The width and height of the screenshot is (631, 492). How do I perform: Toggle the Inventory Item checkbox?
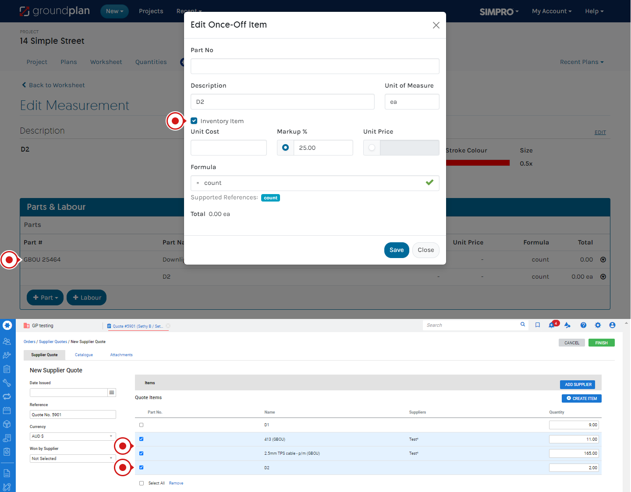(x=194, y=121)
